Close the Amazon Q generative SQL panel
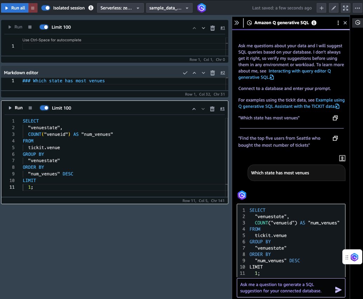 [x=345, y=23]
